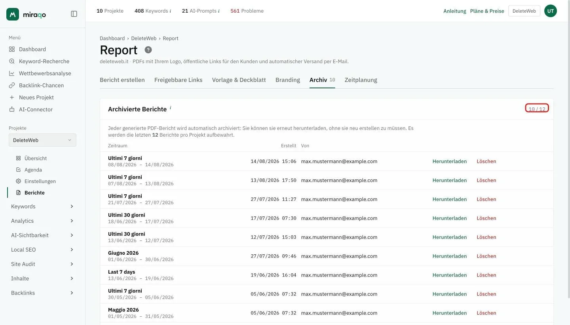
Task: Collapse sidebar with panel toggle icon
Action: click(74, 14)
